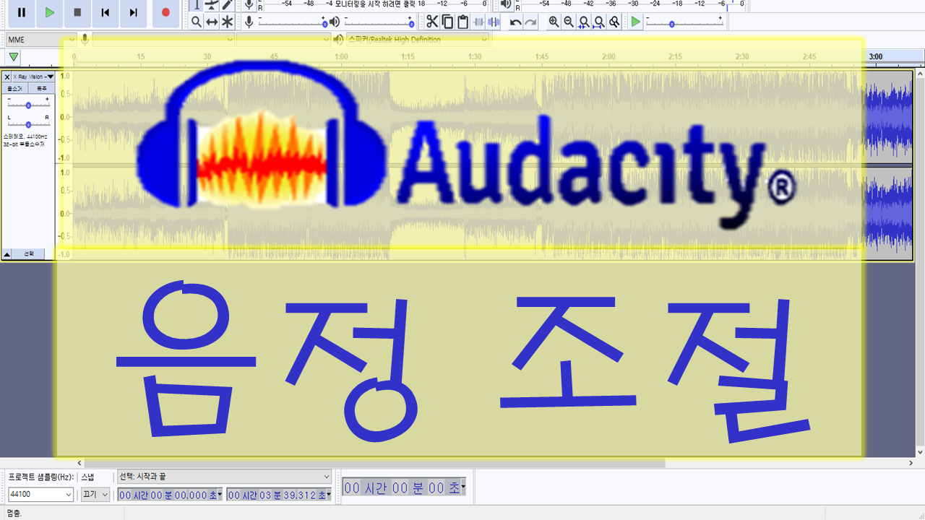Click the horizontal scrollbar left arrow
Screen dimensions: 925x520
tap(80, 463)
